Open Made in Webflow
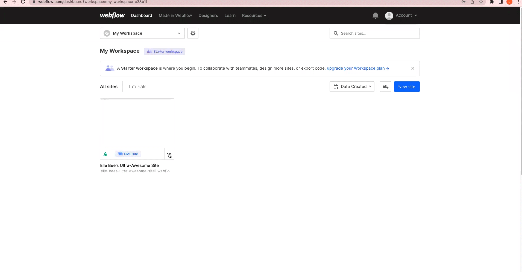 [x=175, y=16]
